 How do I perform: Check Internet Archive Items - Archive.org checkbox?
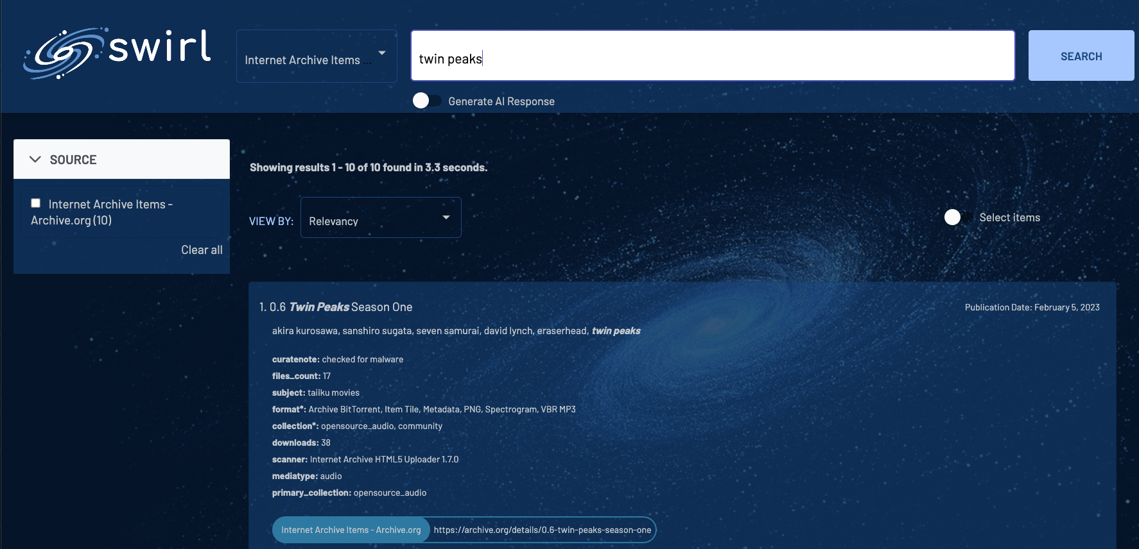36,203
